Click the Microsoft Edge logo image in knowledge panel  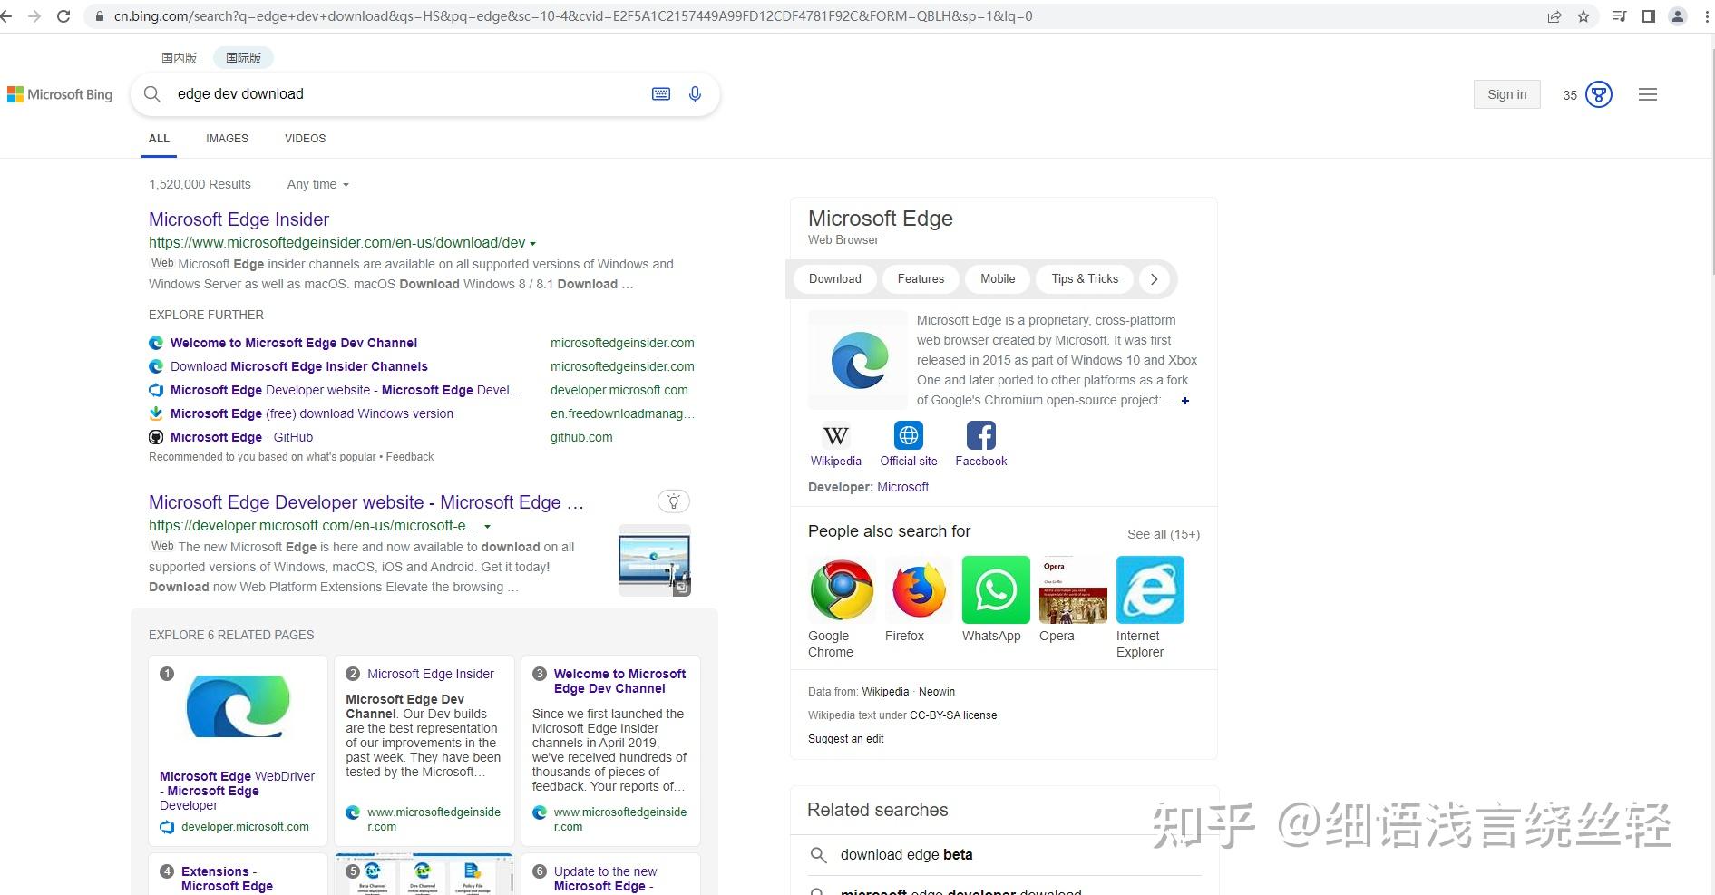click(858, 360)
